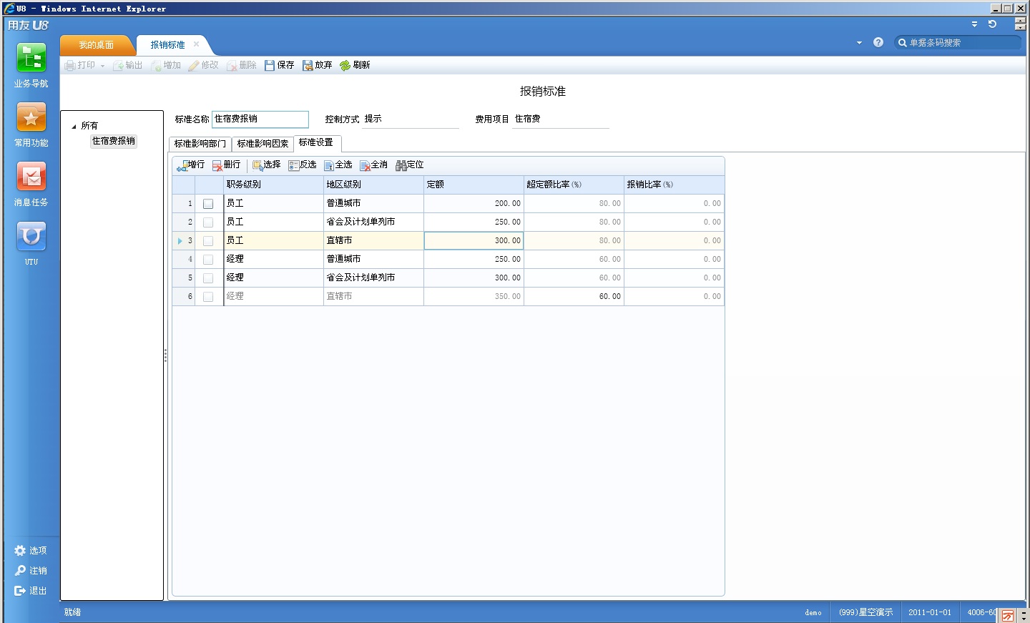Click the 350.00 cell in row 6
Viewport: 1030px width, 623px height.
pos(474,297)
